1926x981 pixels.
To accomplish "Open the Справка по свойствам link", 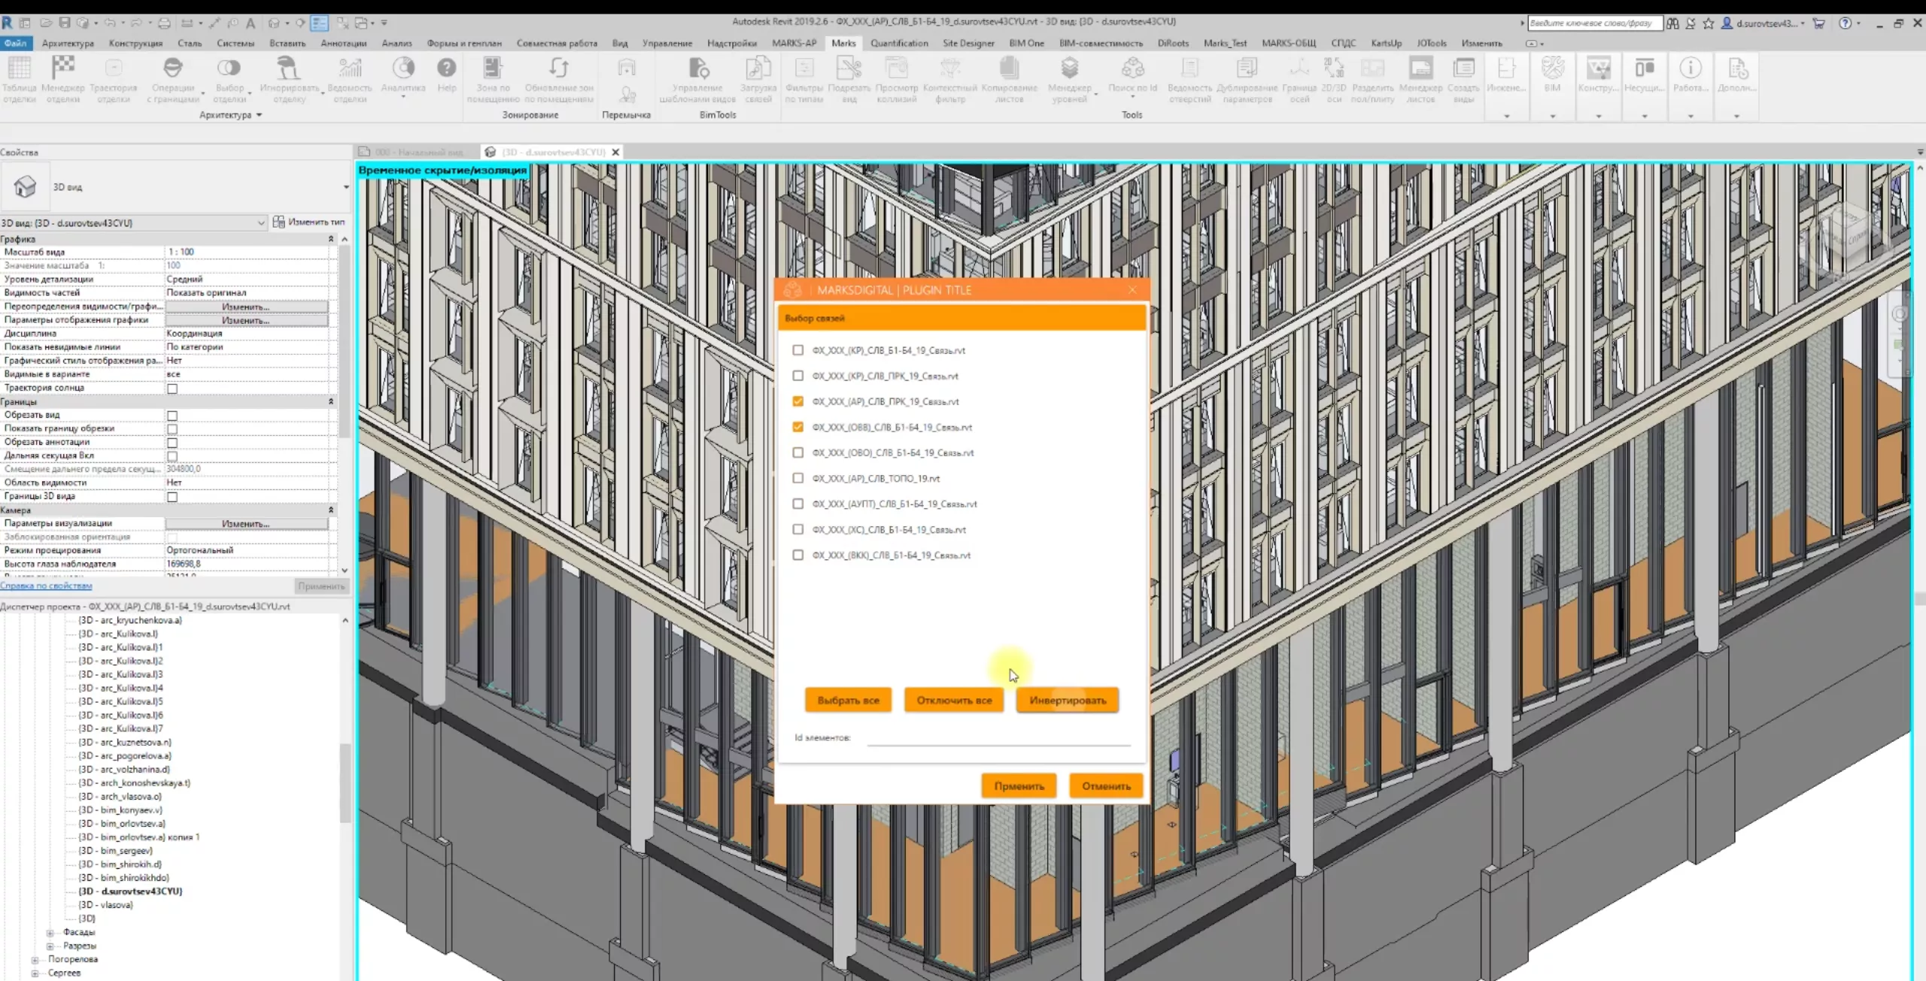I will point(47,586).
